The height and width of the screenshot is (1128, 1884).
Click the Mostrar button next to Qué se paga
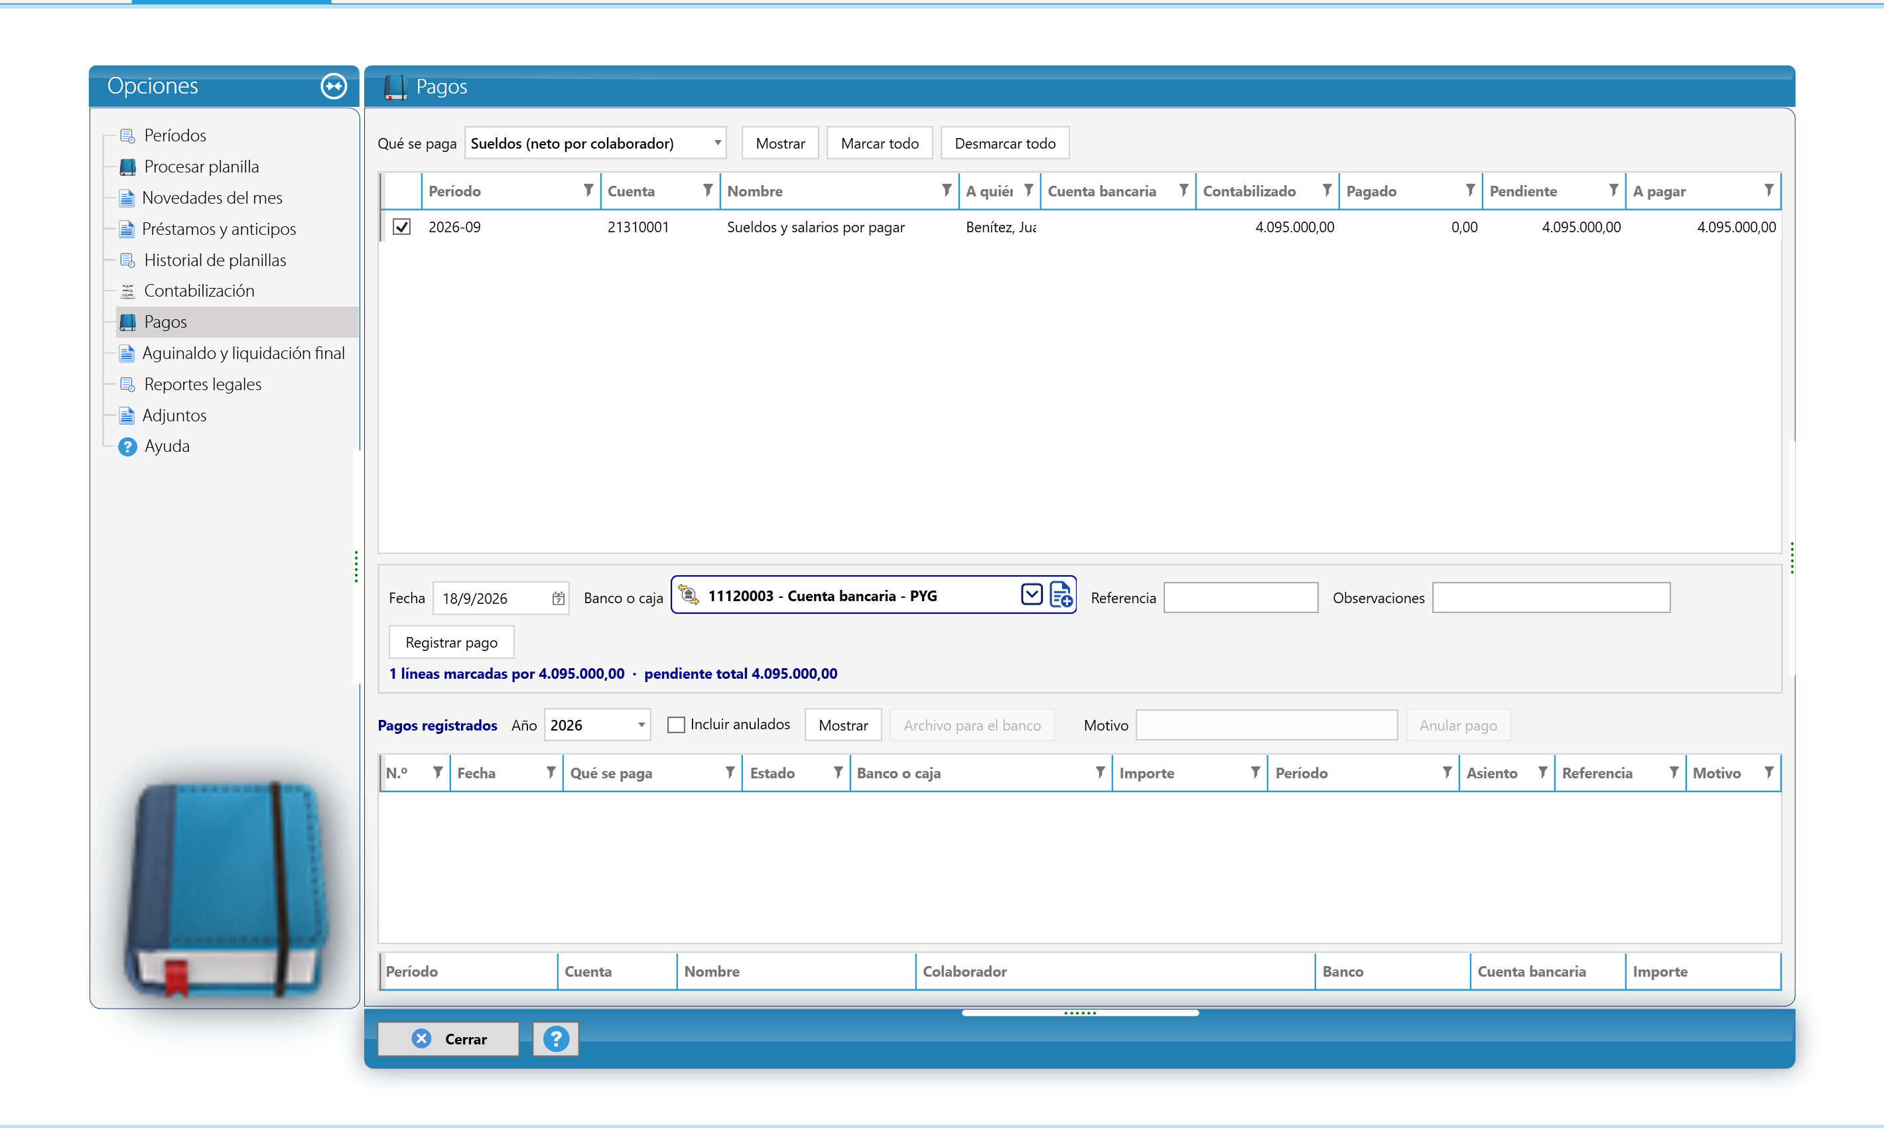781,143
